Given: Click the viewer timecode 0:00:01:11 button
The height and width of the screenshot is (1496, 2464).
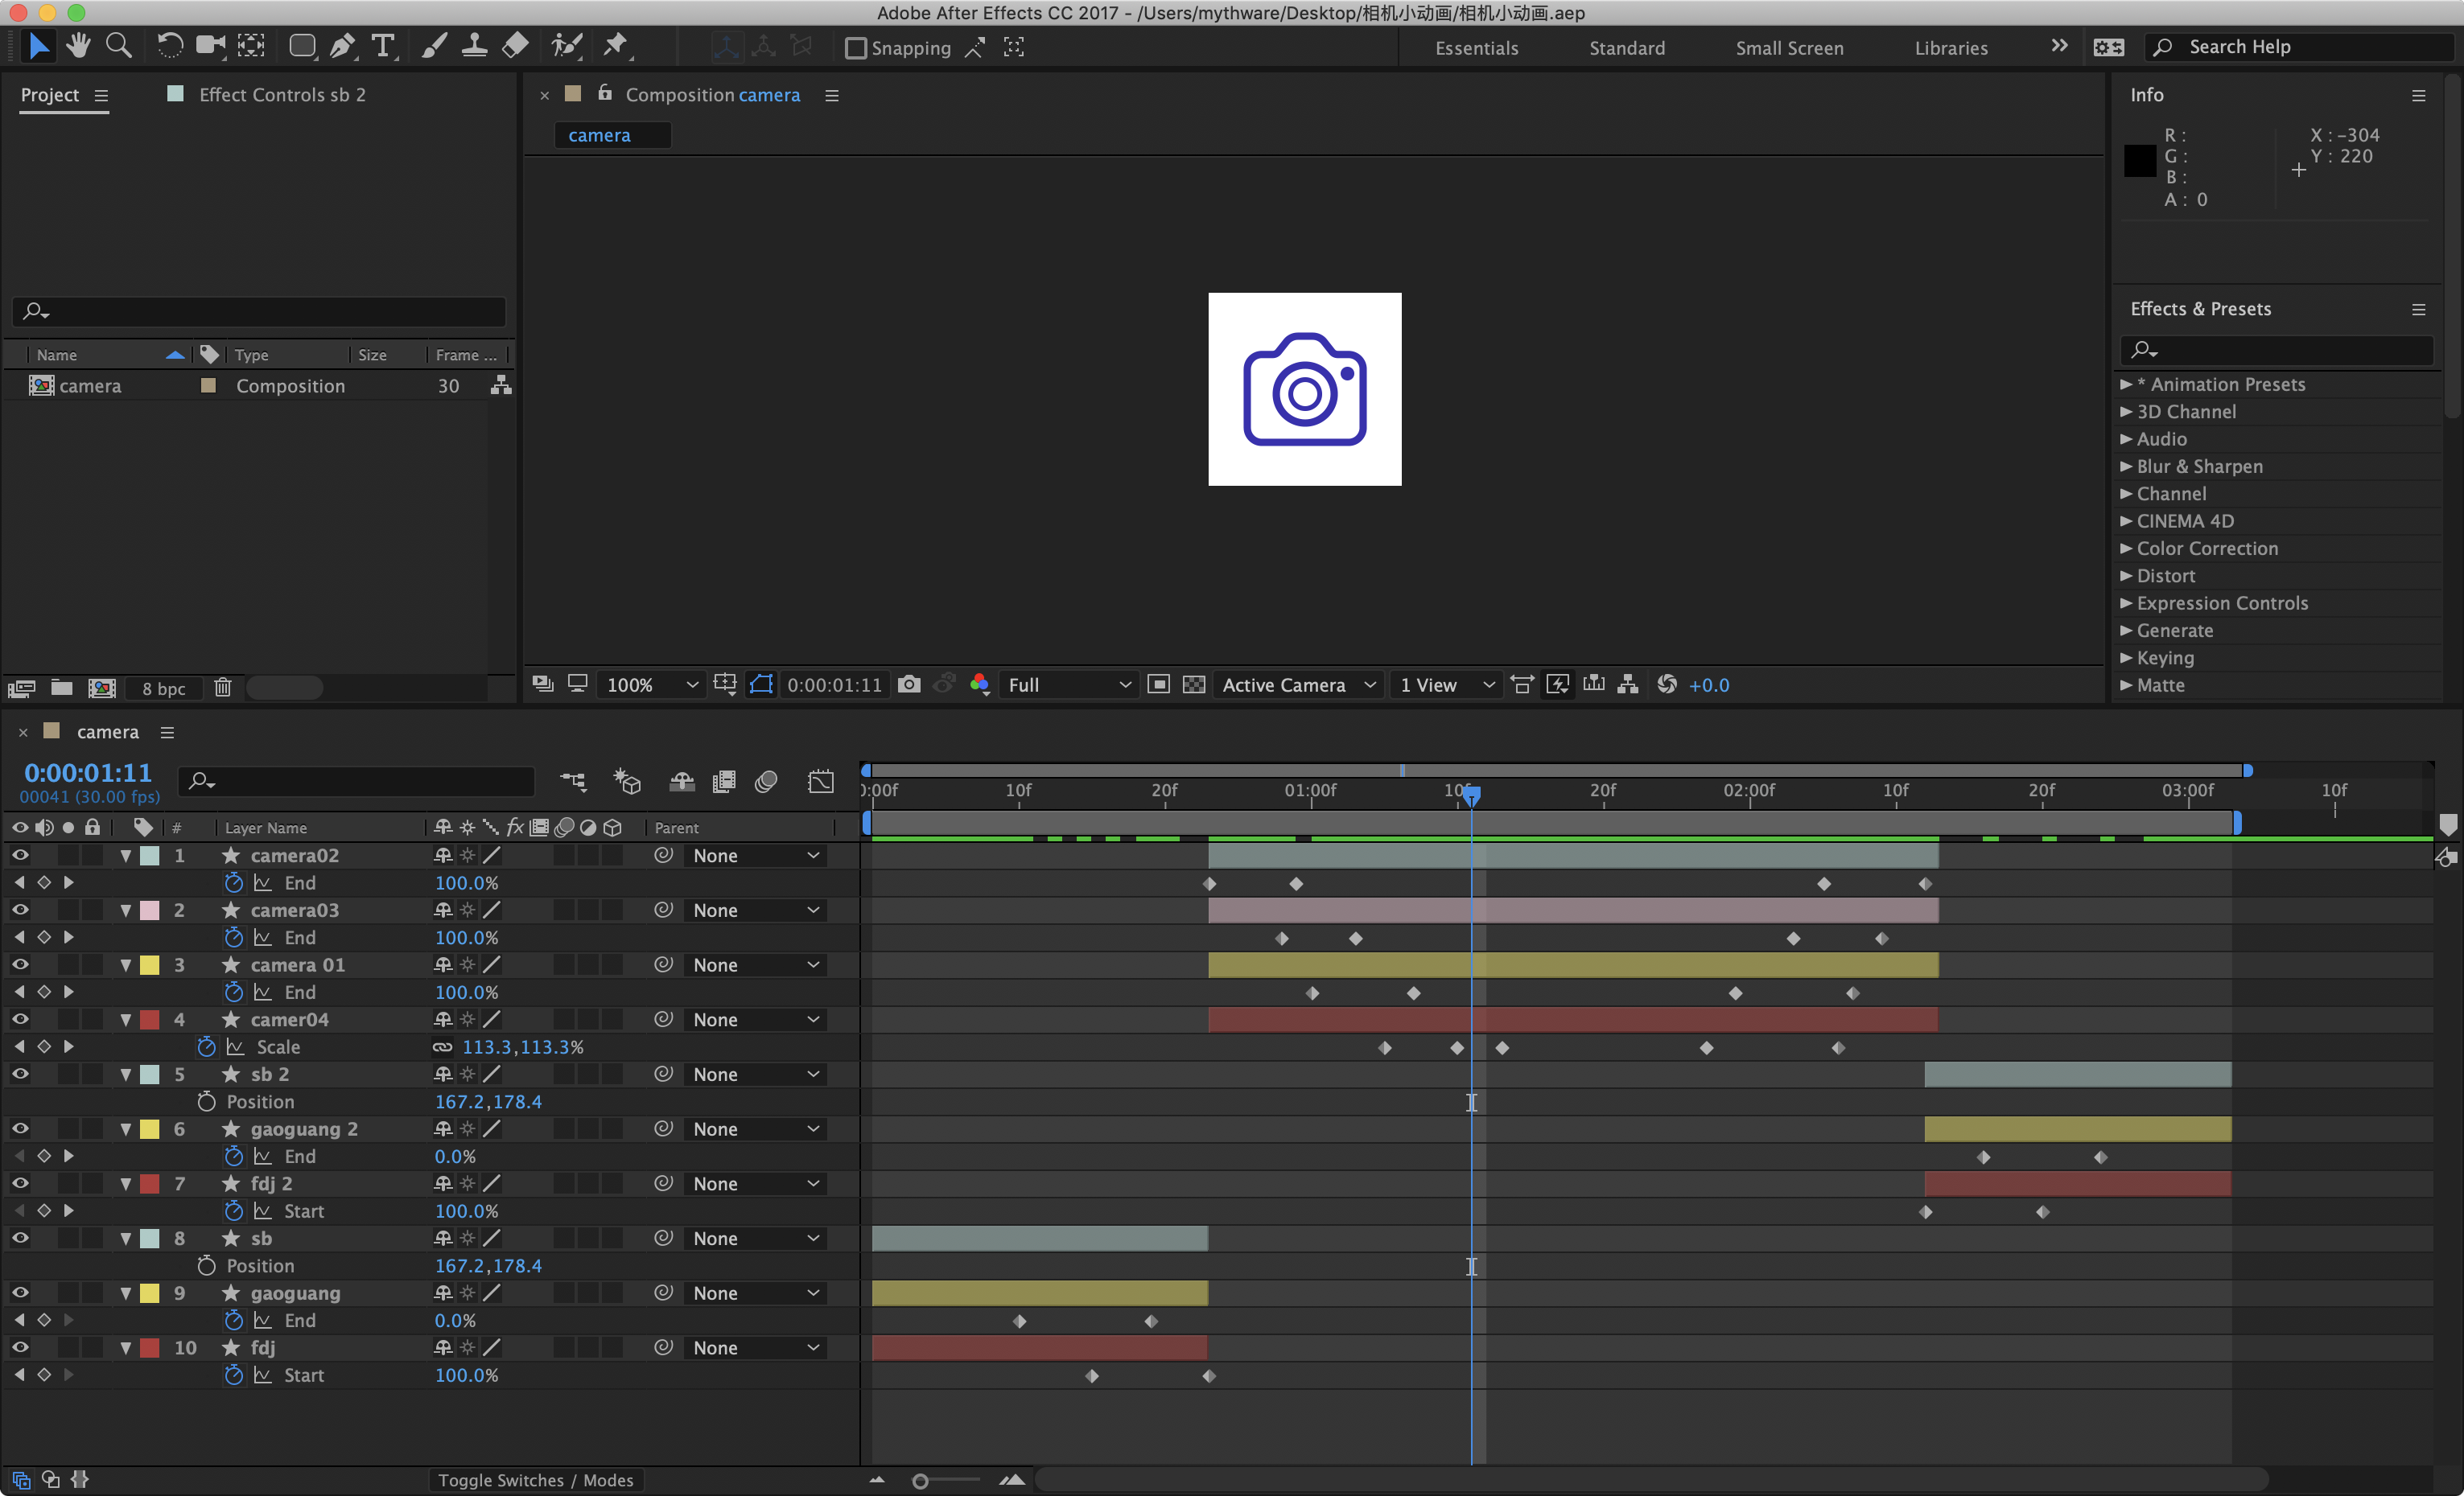Looking at the screenshot, I should pos(834,684).
